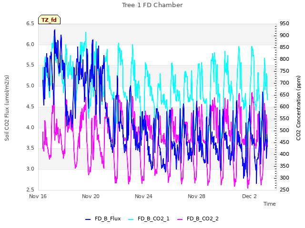Viewport: 305px width, 228px height.
Task: Click the 850 right axis value
Action: point(285,47)
